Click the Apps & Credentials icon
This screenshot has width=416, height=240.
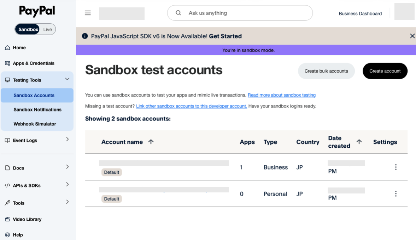point(7,63)
